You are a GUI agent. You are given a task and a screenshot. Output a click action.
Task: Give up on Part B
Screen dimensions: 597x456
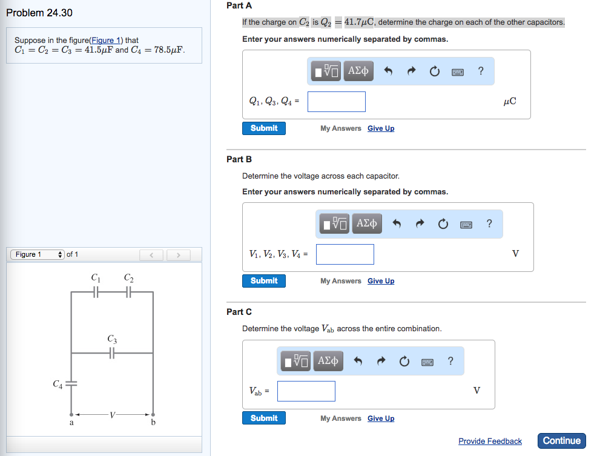tap(381, 281)
